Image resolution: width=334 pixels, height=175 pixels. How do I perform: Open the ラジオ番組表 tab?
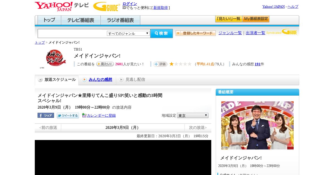coord(120,20)
